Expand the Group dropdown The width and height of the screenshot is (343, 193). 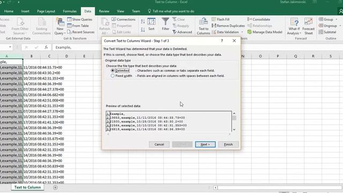(x=337, y=19)
